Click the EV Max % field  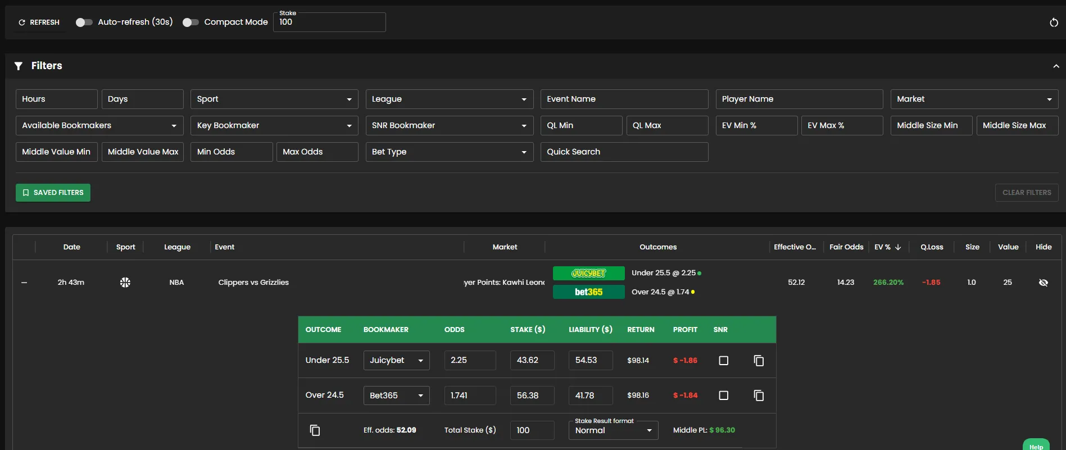click(842, 125)
